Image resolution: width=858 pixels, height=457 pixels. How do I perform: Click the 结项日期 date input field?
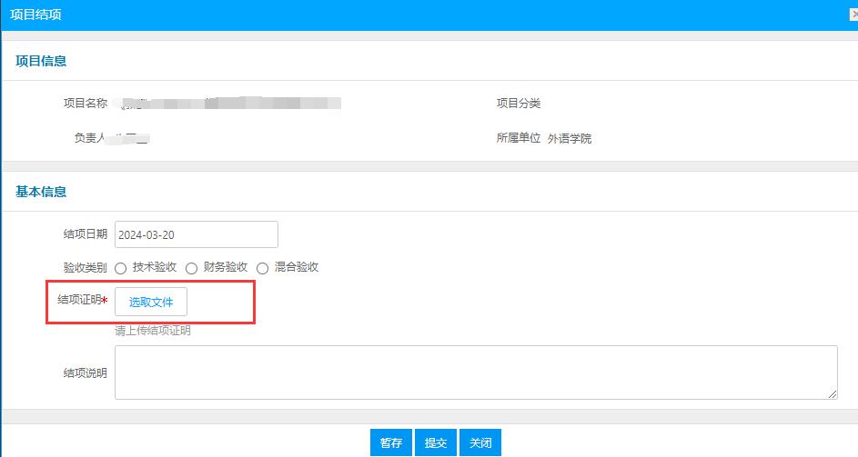tap(196, 234)
